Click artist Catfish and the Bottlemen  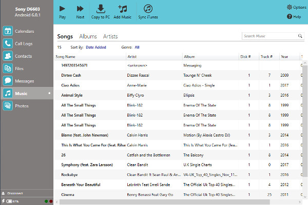coord(148,155)
